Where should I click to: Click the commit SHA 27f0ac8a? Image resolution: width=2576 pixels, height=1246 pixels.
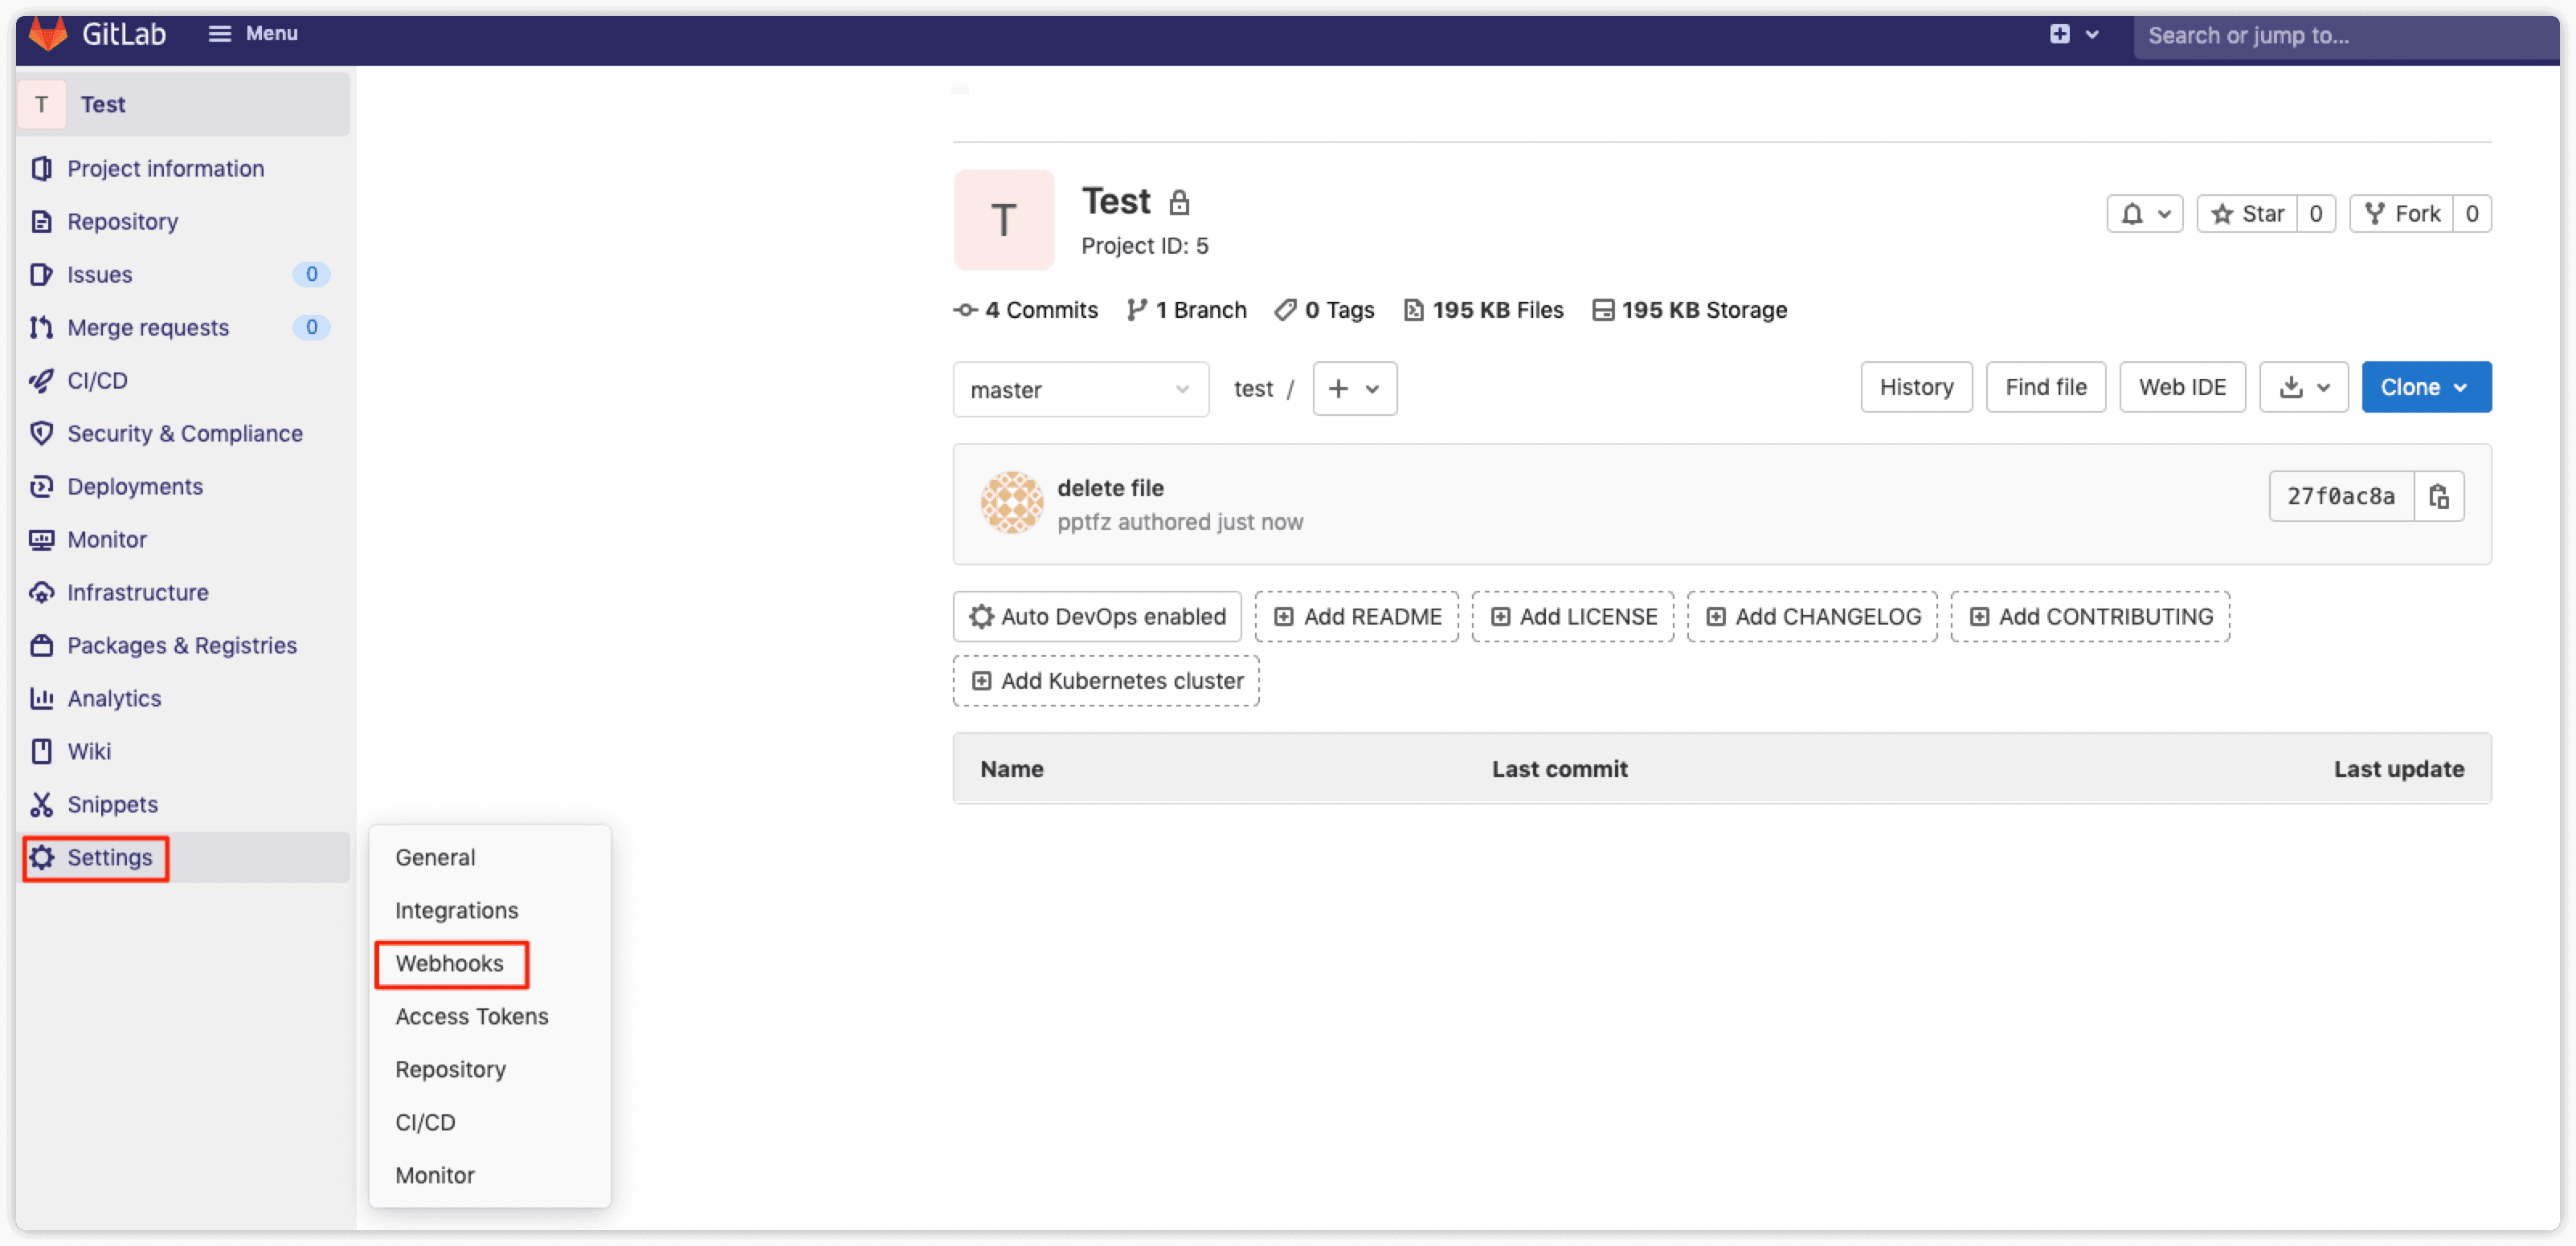click(2341, 497)
